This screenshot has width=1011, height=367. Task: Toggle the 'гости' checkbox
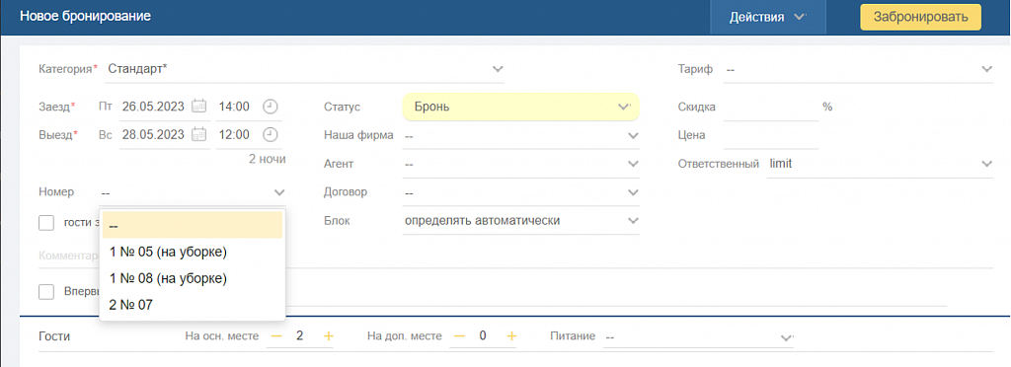(46, 223)
